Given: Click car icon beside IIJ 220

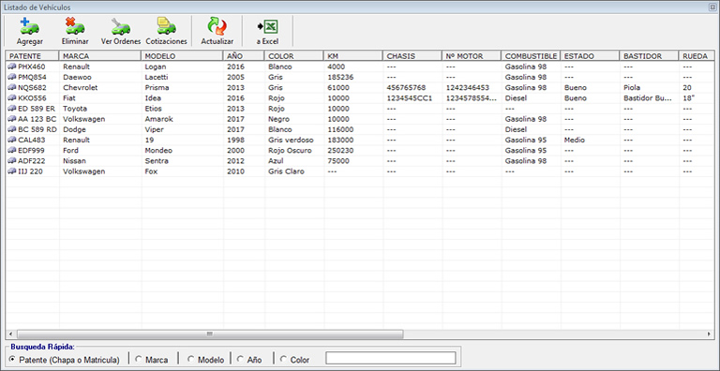Looking at the screenshot, I should tap(12, 171).
